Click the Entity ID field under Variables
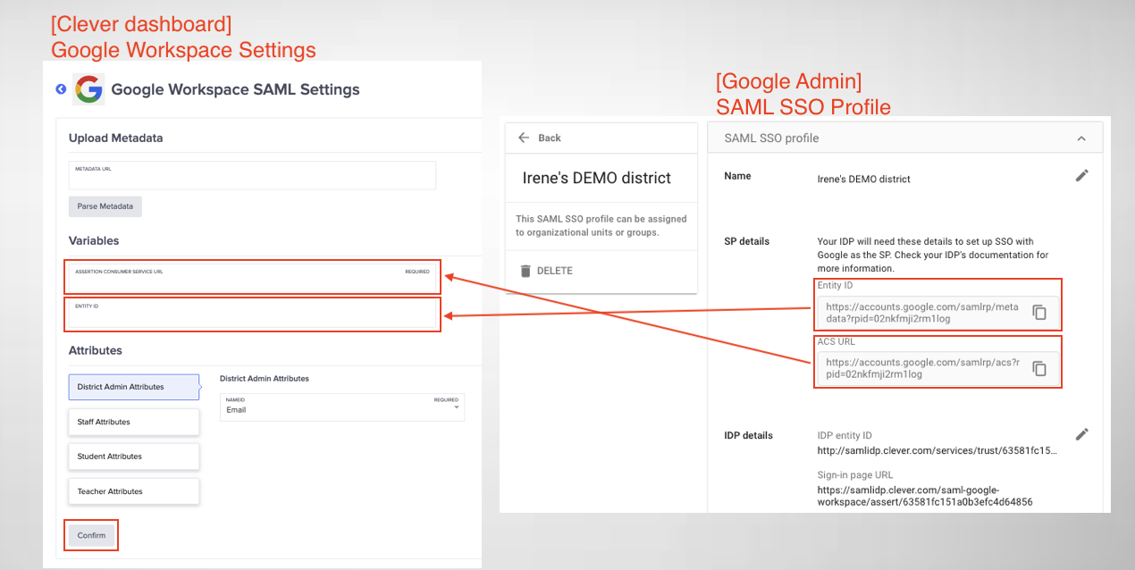The height and width of the screenshot is (570, 1135). (x=252, y=314)
